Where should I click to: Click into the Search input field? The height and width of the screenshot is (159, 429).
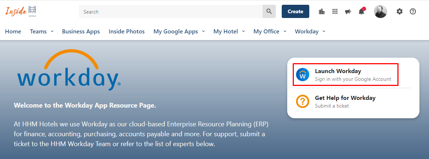(171, 11)
